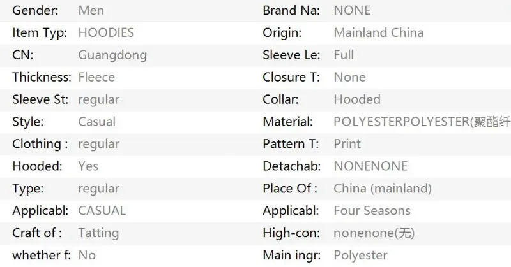Select the Tatting craft value
The height and width of the screenshot is (267, 511).
98,233
